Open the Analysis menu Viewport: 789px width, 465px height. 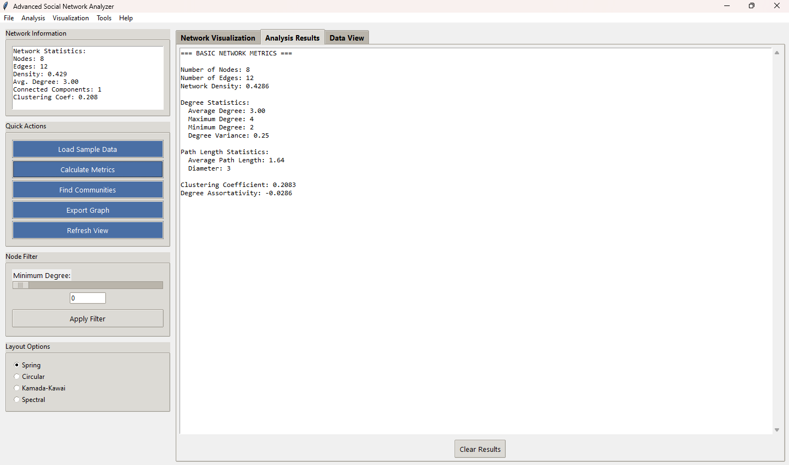(x=33, y=18)
